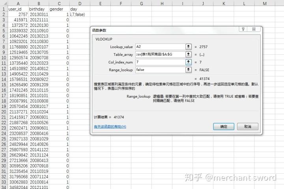The height and width of the screenshot is (189, 284).
Task: Click cell with birthday 20110115
Action: [39, 90]
